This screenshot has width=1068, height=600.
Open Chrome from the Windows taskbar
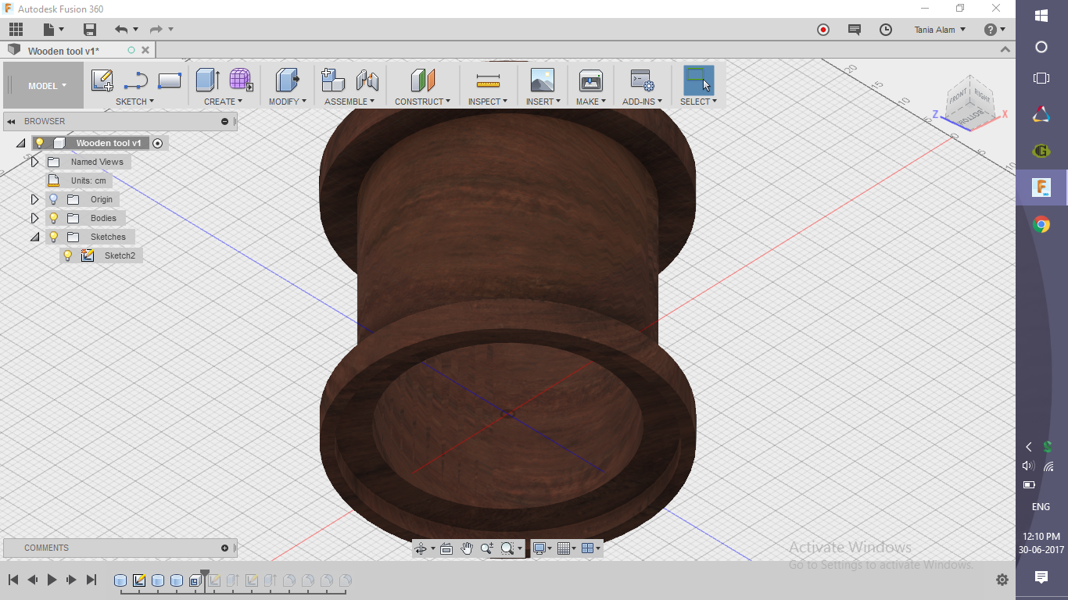pyautogui.click(x=1041, y=225)
